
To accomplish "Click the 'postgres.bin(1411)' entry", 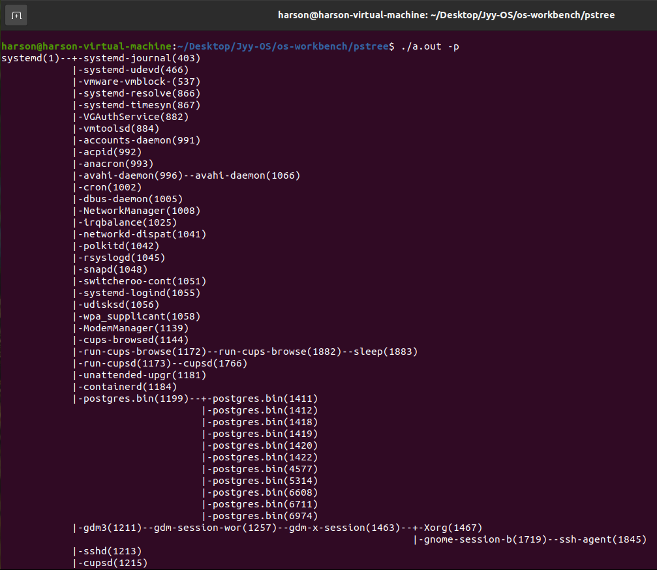I will pyautogui.click(x=266, y=398).
